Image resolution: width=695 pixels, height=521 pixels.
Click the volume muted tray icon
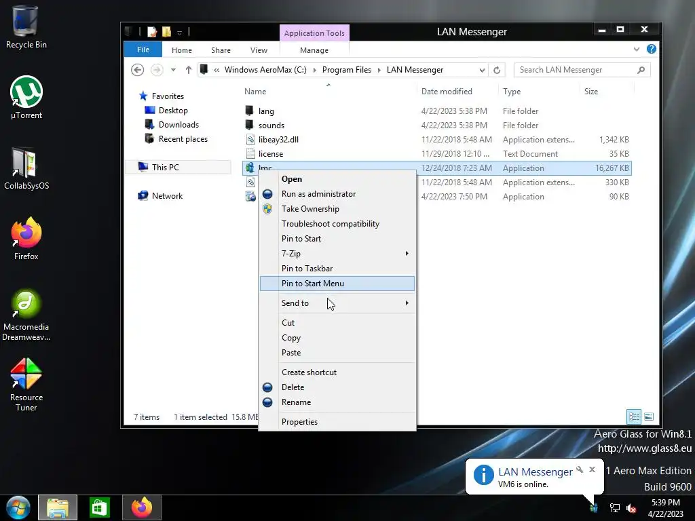[631, 508]
